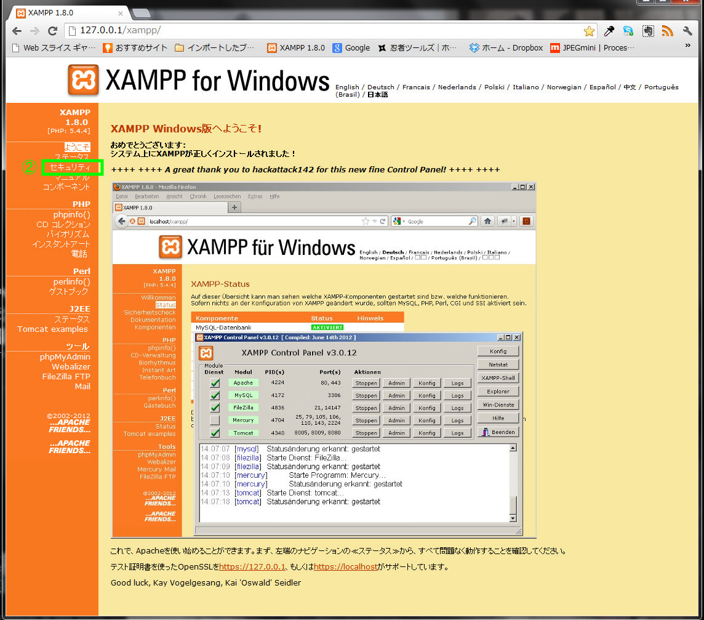Switch the page language to Francais
The width and height of the screenshot is (704, 620).
(416, 87)
